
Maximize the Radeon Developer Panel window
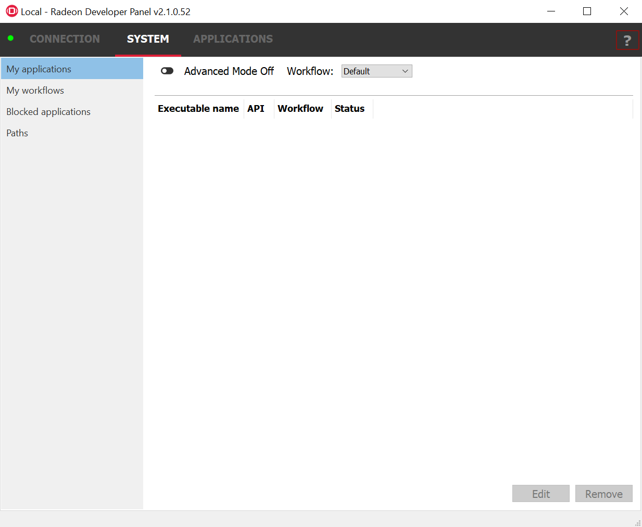587,11
